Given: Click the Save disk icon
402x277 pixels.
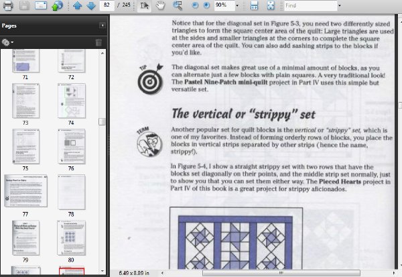Looking at the screenshot, I should tap(24, 5).
